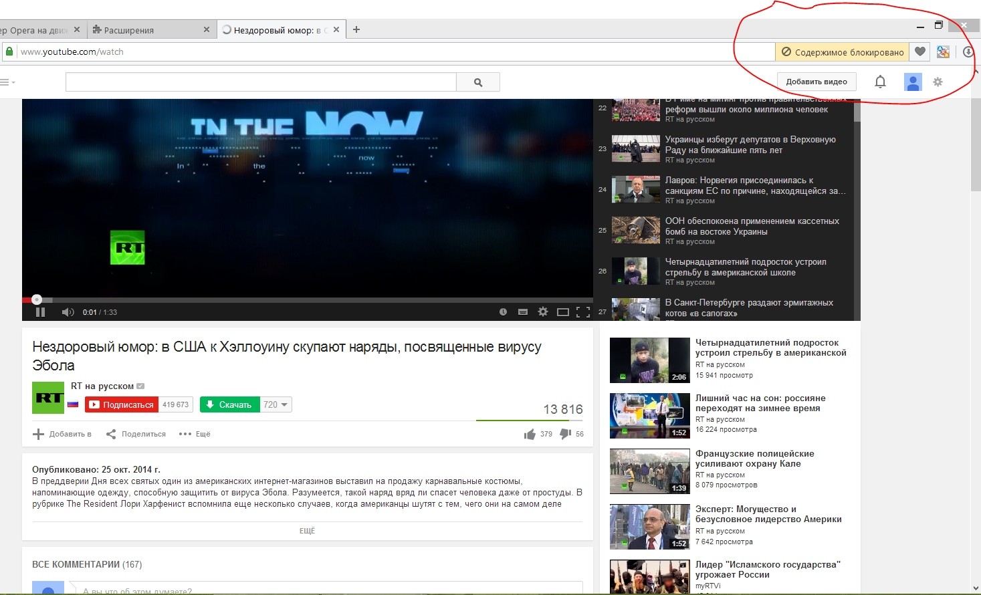Click the green padlock security icon

pos(9,51)
